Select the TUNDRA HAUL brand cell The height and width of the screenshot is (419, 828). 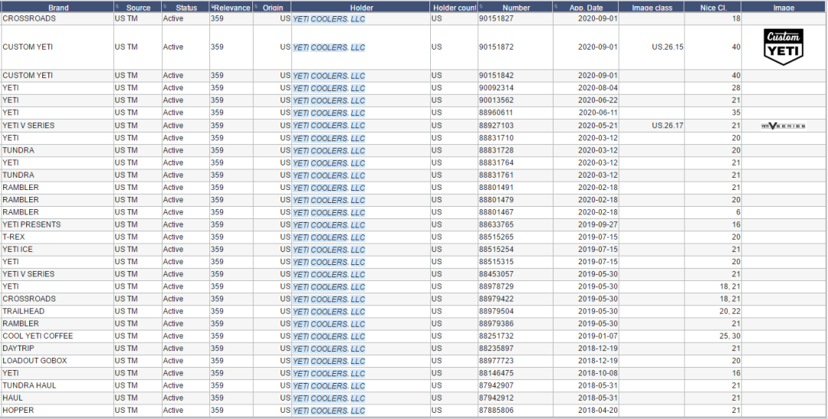coord(57,386)
